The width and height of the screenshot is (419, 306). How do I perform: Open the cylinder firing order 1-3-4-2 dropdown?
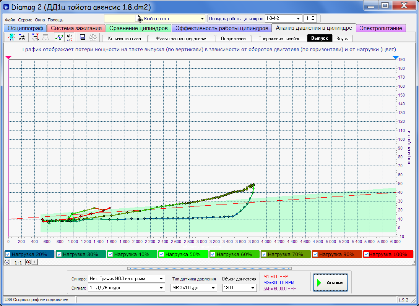(283, 19)
